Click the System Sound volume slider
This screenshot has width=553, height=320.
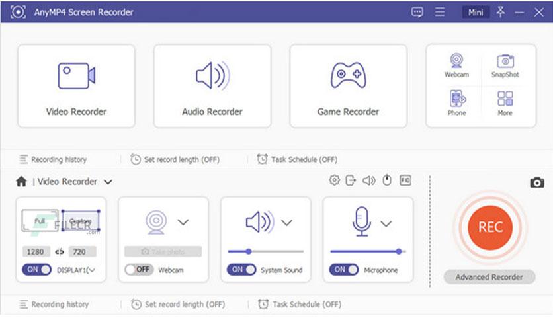(265, 251)
